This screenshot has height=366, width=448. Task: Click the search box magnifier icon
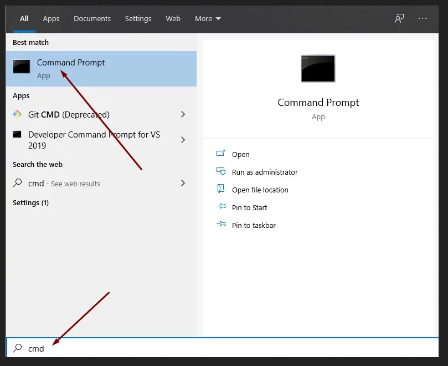(17, 348)
